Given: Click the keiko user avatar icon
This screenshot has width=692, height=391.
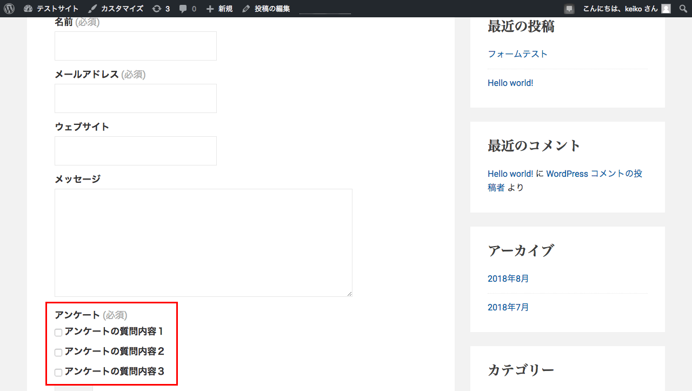Looking at the screenshot, I should [666, 9].
